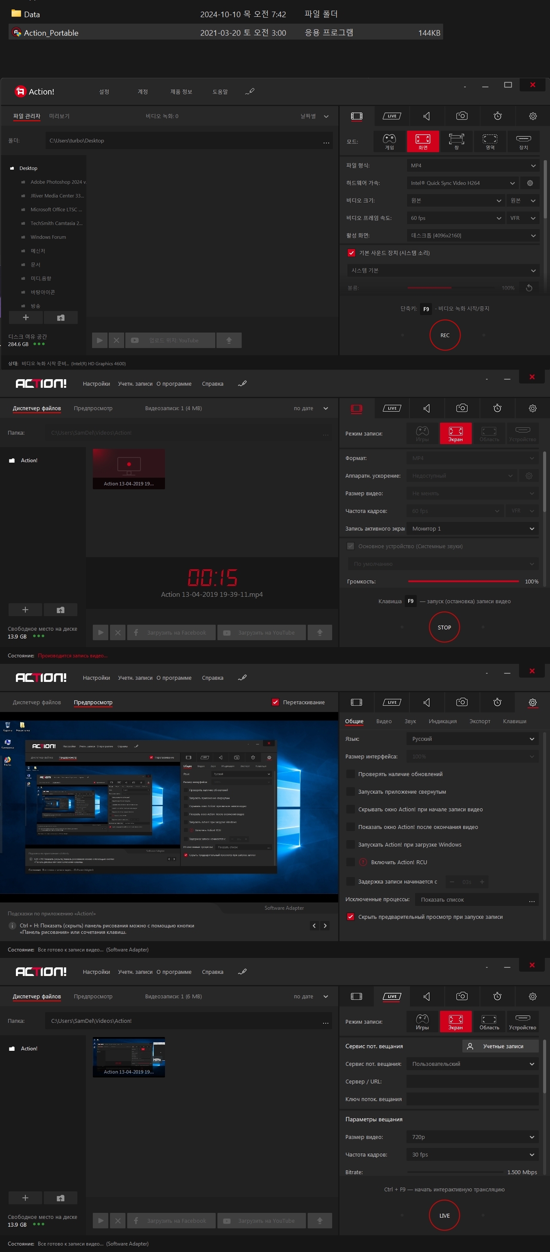Select the 영역 region recording mode
The height and width of the screenshot is (1252, 550).
pos(490,141)
